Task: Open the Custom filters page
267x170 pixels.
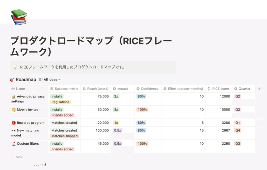Action: click(x=28, y=143)
